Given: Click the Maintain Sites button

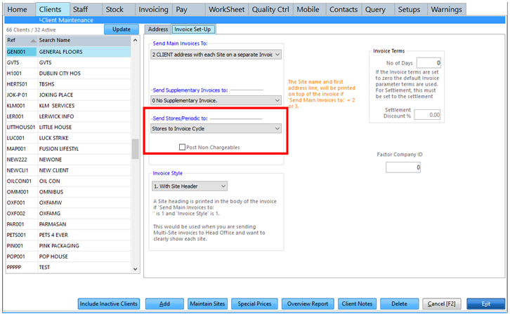Looking at the screenshot, I should [x=207, y=304].
